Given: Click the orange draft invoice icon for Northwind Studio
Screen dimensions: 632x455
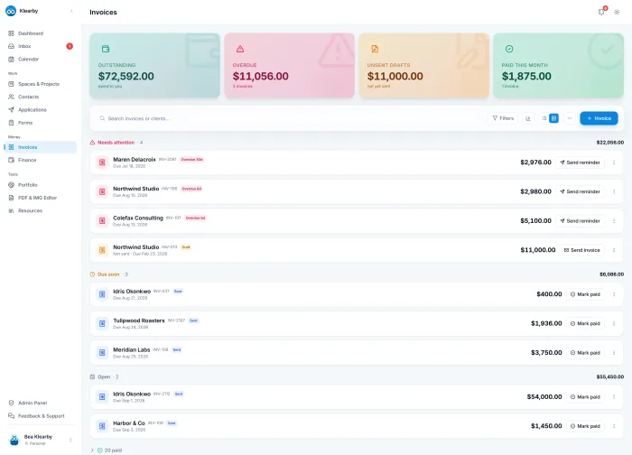Looking at the screenshot, I should pos(102,250).
